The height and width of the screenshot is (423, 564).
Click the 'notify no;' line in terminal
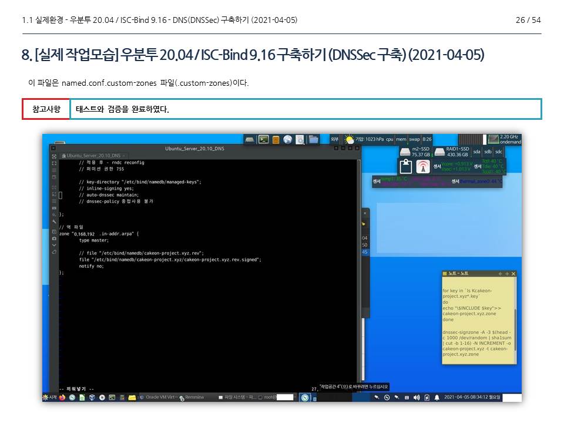pyautogui.click(x=92, y=266)
